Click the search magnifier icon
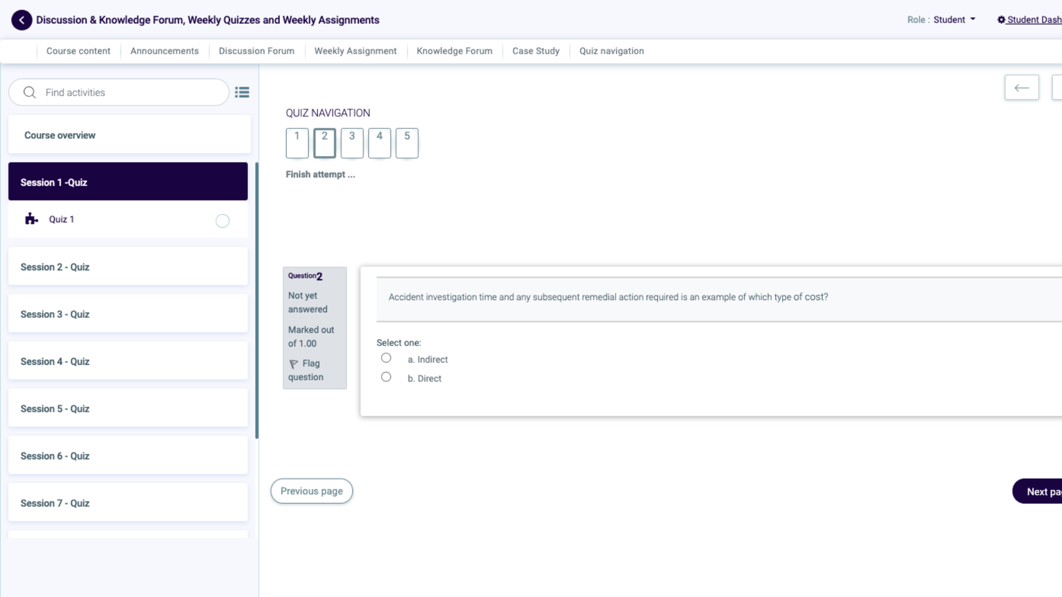Screen dimensions: 1062x597 click(30, 92)
